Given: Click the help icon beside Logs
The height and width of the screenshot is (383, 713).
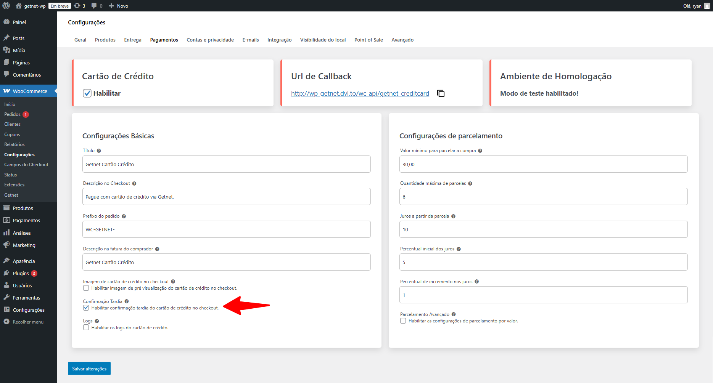Looking at the screenshot, I should click(x=97, y=321).
